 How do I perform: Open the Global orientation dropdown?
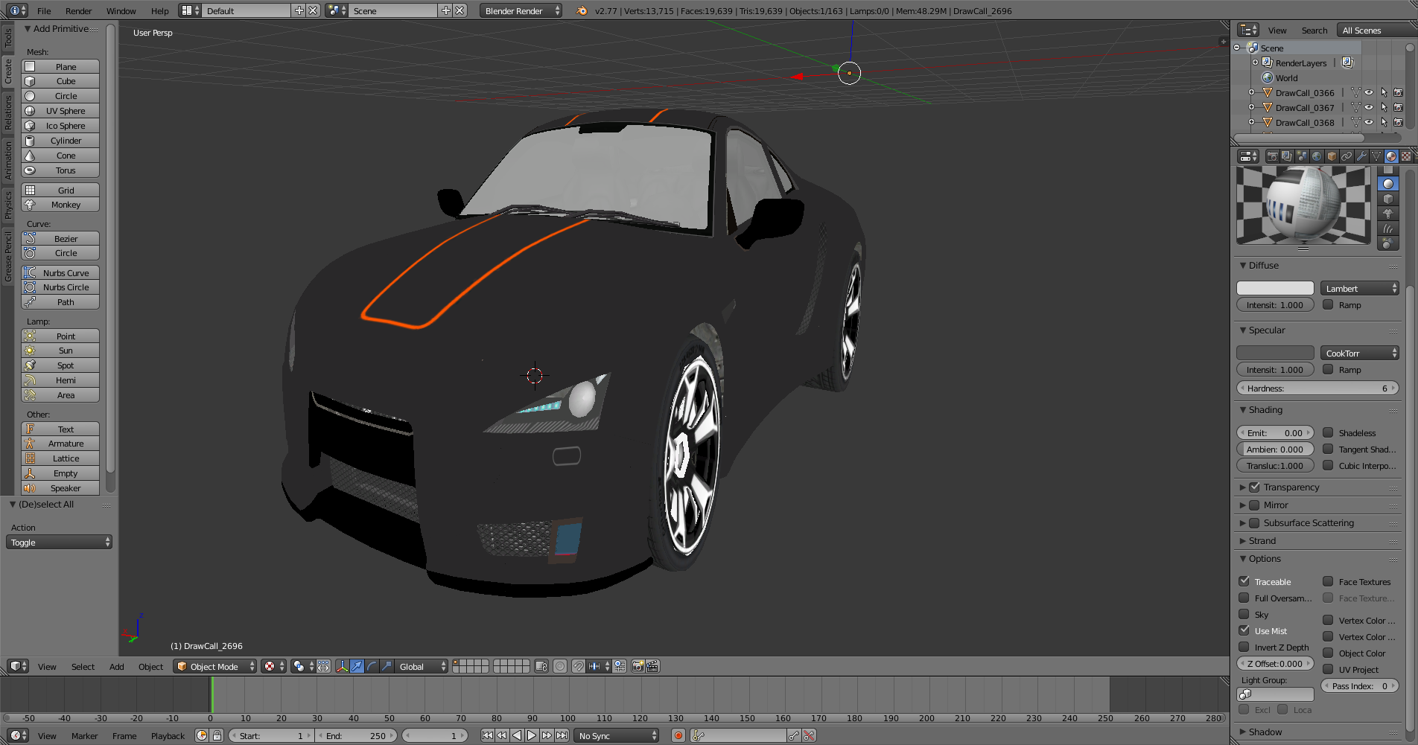point(422,666)
